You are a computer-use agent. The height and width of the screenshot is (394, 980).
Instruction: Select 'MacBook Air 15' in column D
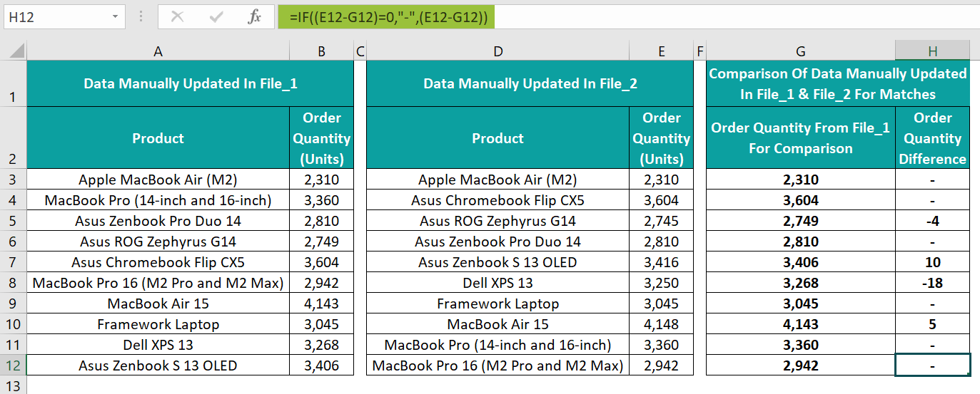(x=497, y=324)
